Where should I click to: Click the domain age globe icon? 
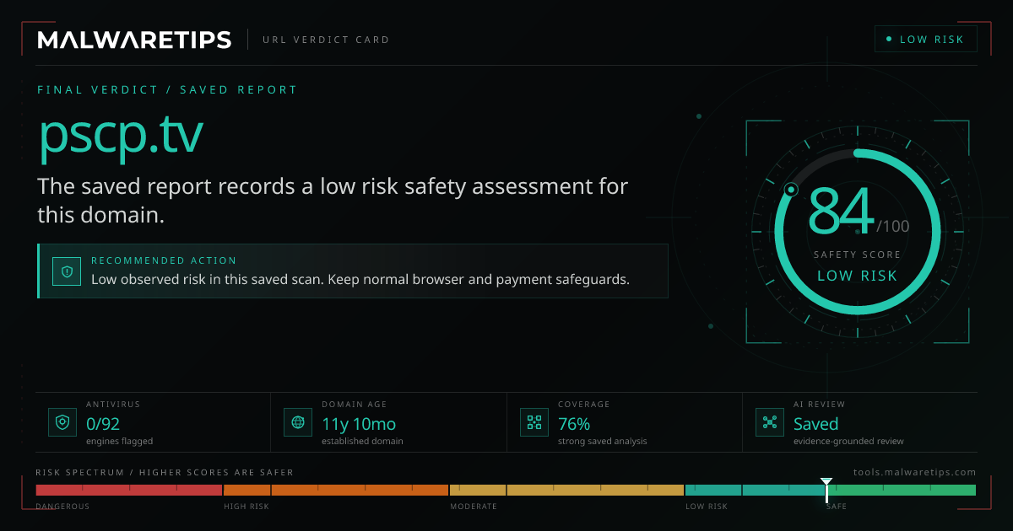298,422
